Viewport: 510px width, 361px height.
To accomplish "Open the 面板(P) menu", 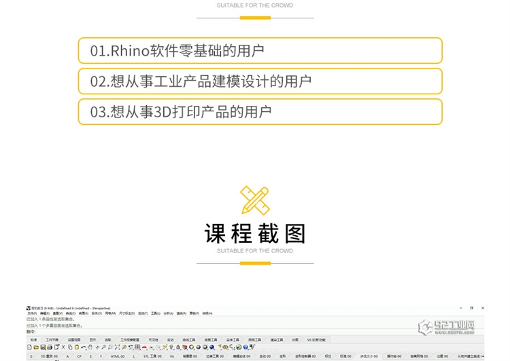I will point(194,313).
